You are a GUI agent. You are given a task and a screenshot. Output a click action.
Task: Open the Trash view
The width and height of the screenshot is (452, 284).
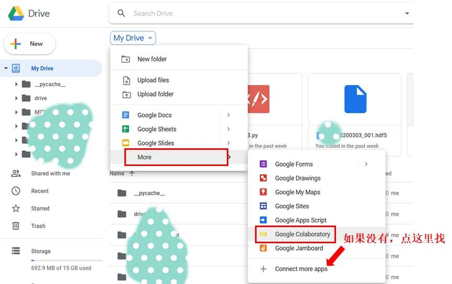pyautogui.click(x=38, y=226)
